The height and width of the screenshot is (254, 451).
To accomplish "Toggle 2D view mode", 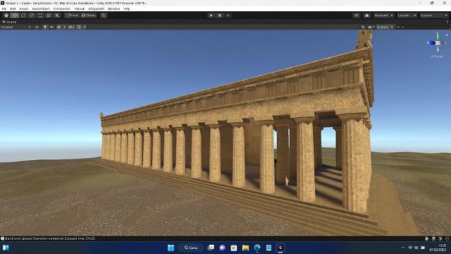I will click(x=37, y=27).
